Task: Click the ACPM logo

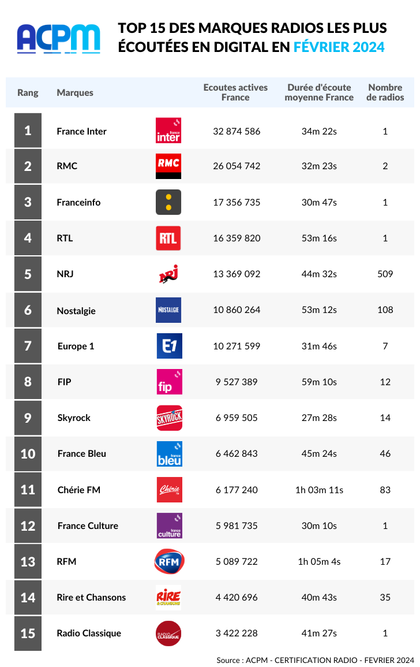Action: (59, 38)
